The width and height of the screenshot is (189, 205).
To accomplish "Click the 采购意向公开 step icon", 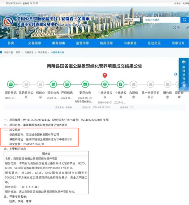I will (26, 84).
